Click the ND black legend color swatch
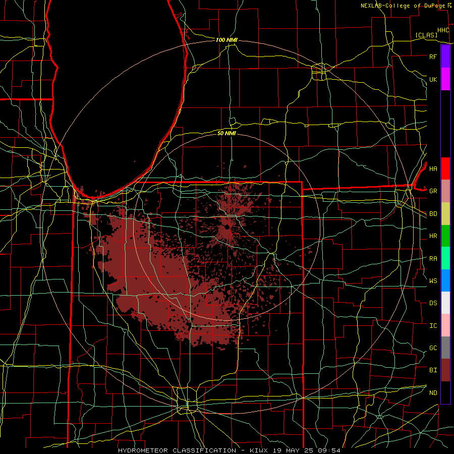The image size is (454, 454). click(x=445, y=392)
